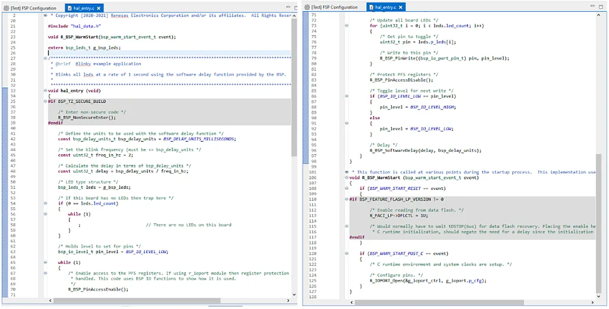
Task: Click the R_FACI_LP->DFLCTL = 1U line
Action: click(x=398, y=215)
